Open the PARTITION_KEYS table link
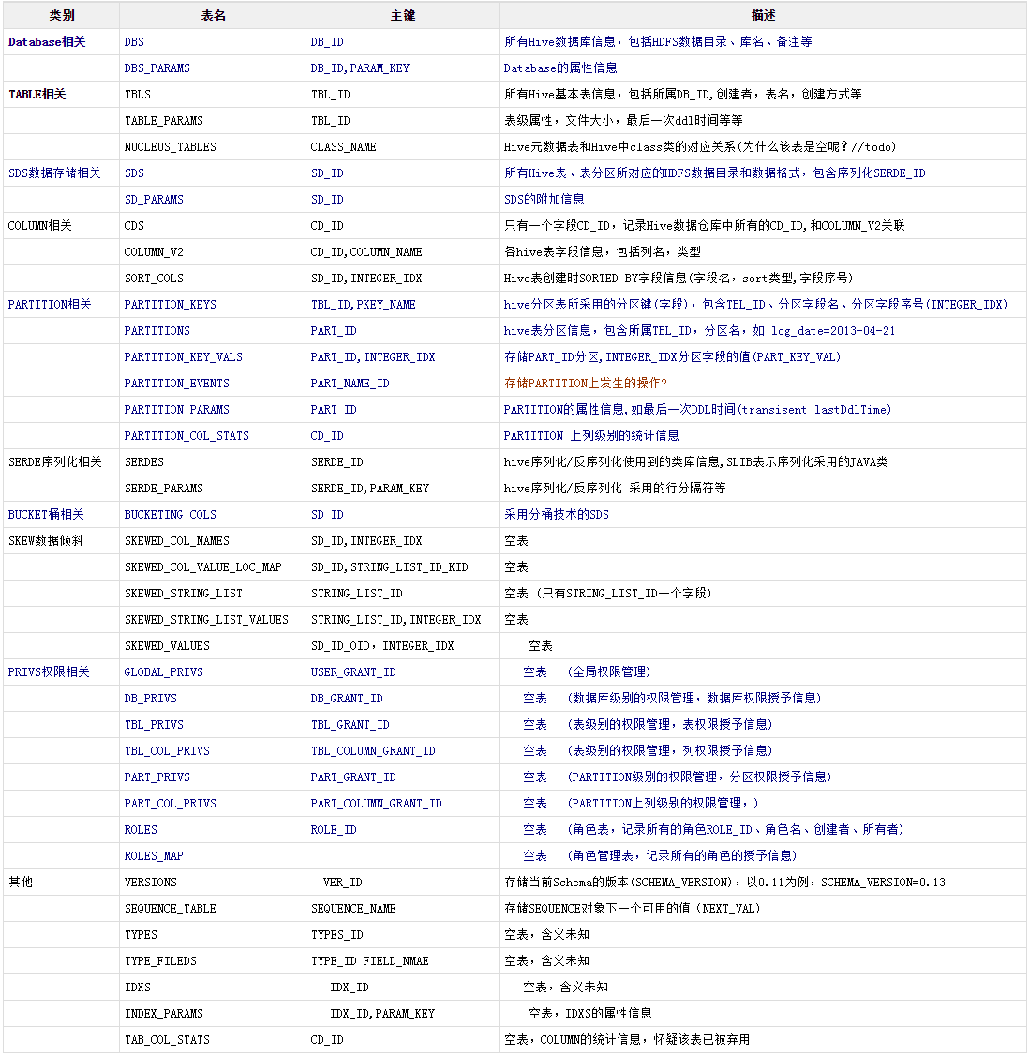Viewport: 1029px width, 1056px height. [170, 305]
